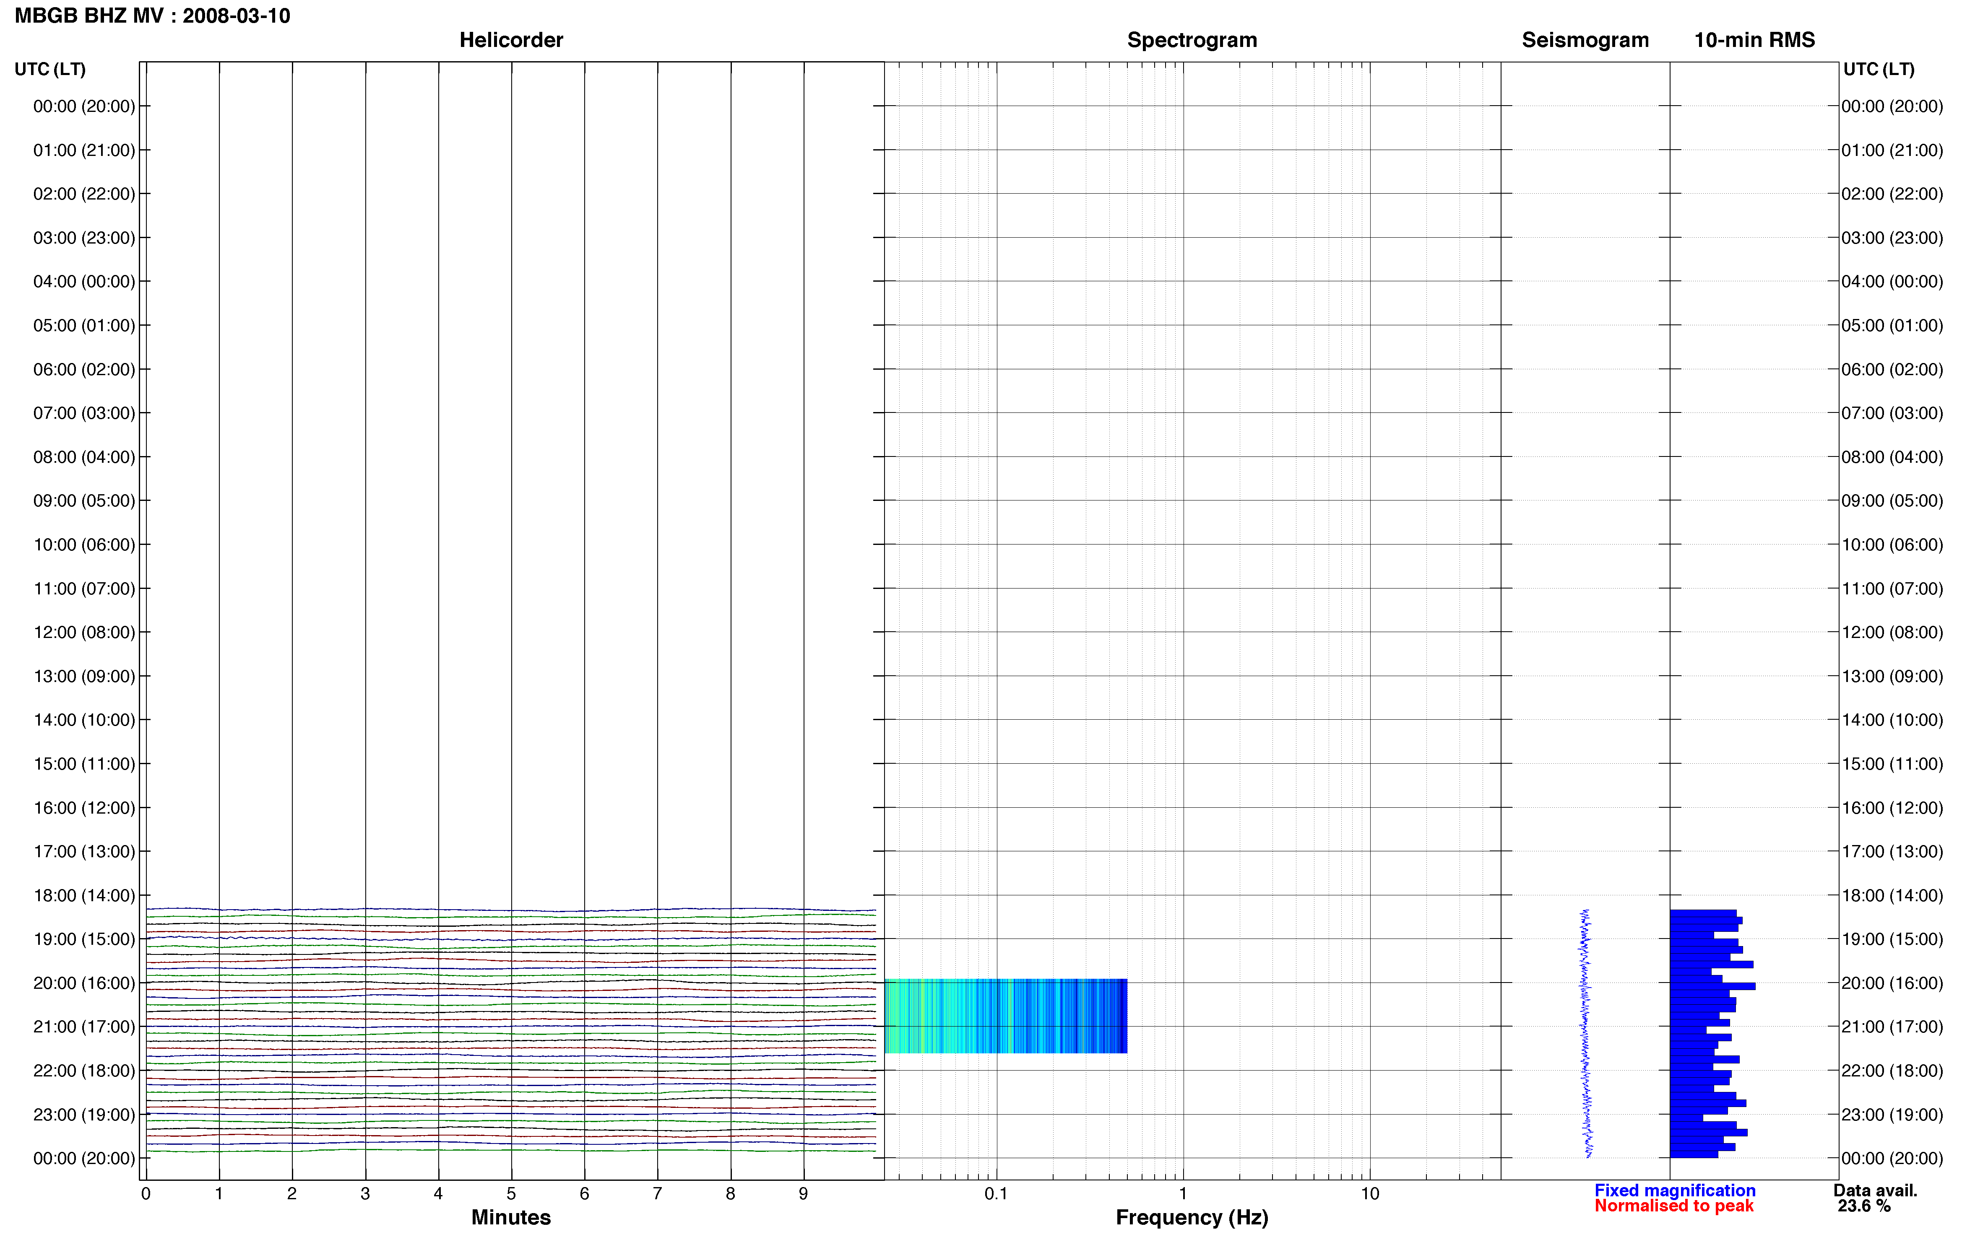Click minute tick label '3' on helicorder

365,1193
